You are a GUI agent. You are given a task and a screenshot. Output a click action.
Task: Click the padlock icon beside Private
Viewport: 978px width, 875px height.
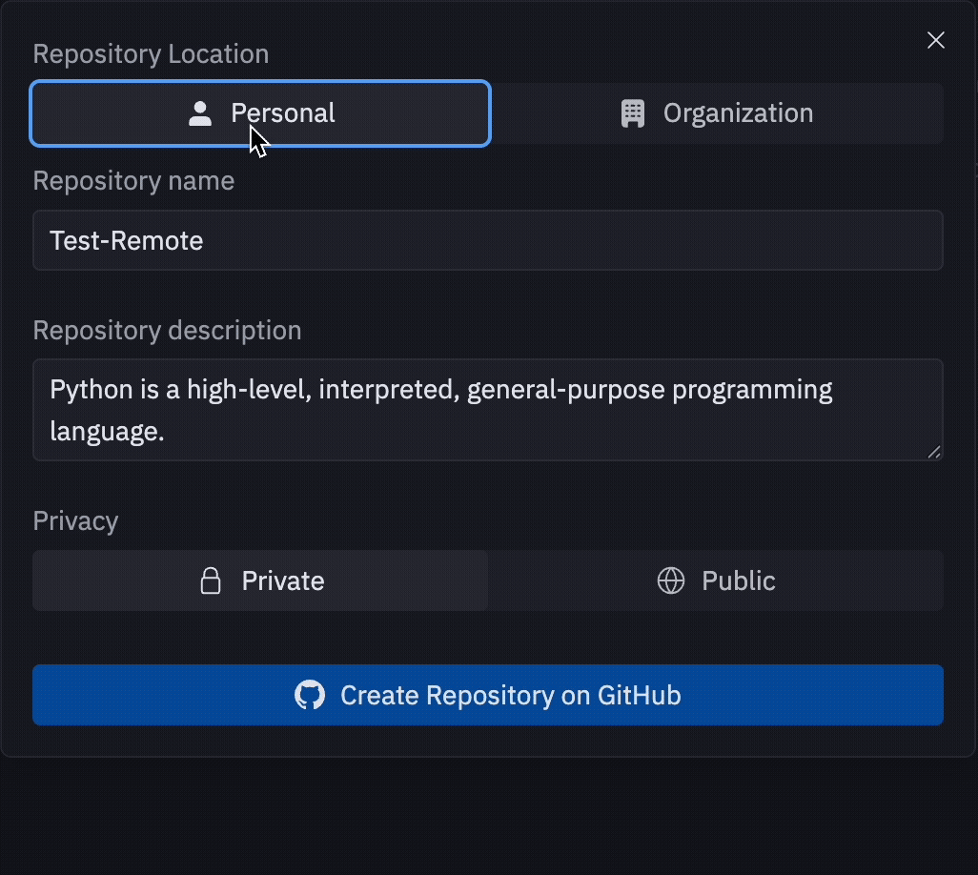click(x=211, y=581)
